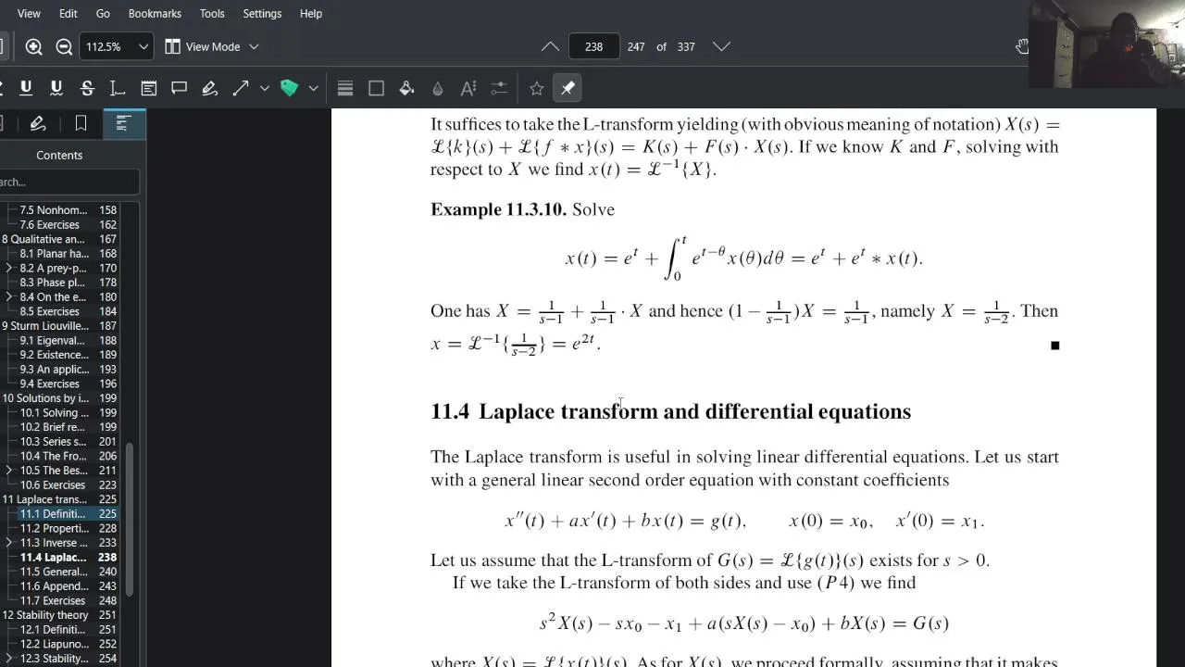Click the 11.4 Laplace transform section heading
The image size is (1185, 667).
coord(670,411)
